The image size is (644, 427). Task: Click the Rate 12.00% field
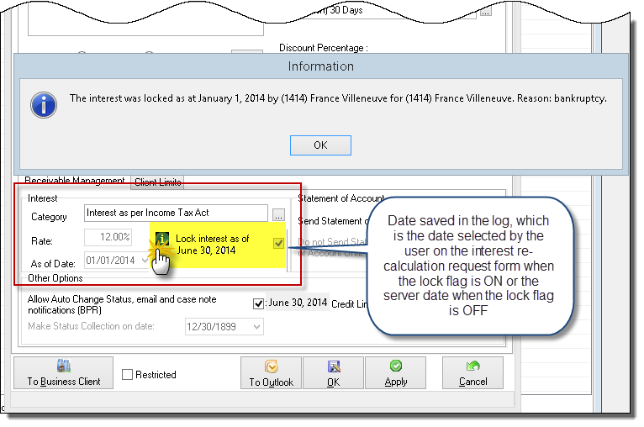point(108,237)
